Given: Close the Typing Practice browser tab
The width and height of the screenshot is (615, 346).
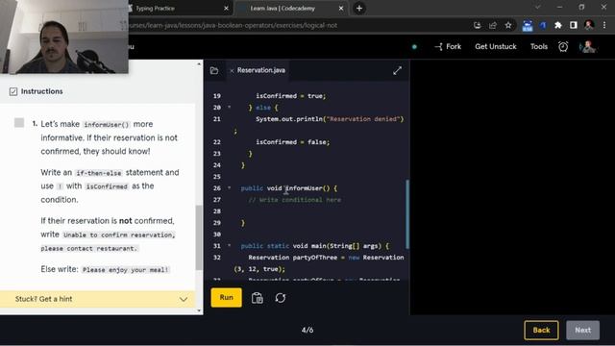Looking at the screenshot, I should click(227, 9).
